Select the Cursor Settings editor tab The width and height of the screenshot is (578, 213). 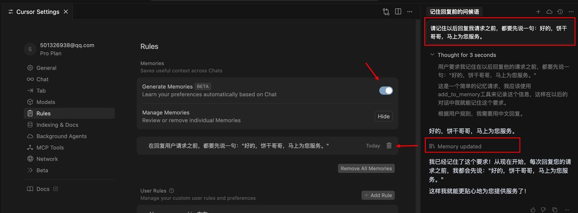pyautogui.click(x=39, y=12)
